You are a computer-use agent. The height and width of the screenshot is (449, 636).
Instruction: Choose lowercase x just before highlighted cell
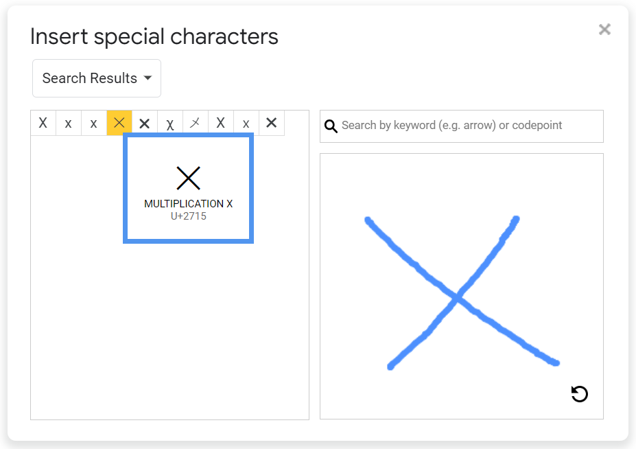coord(94,124)
